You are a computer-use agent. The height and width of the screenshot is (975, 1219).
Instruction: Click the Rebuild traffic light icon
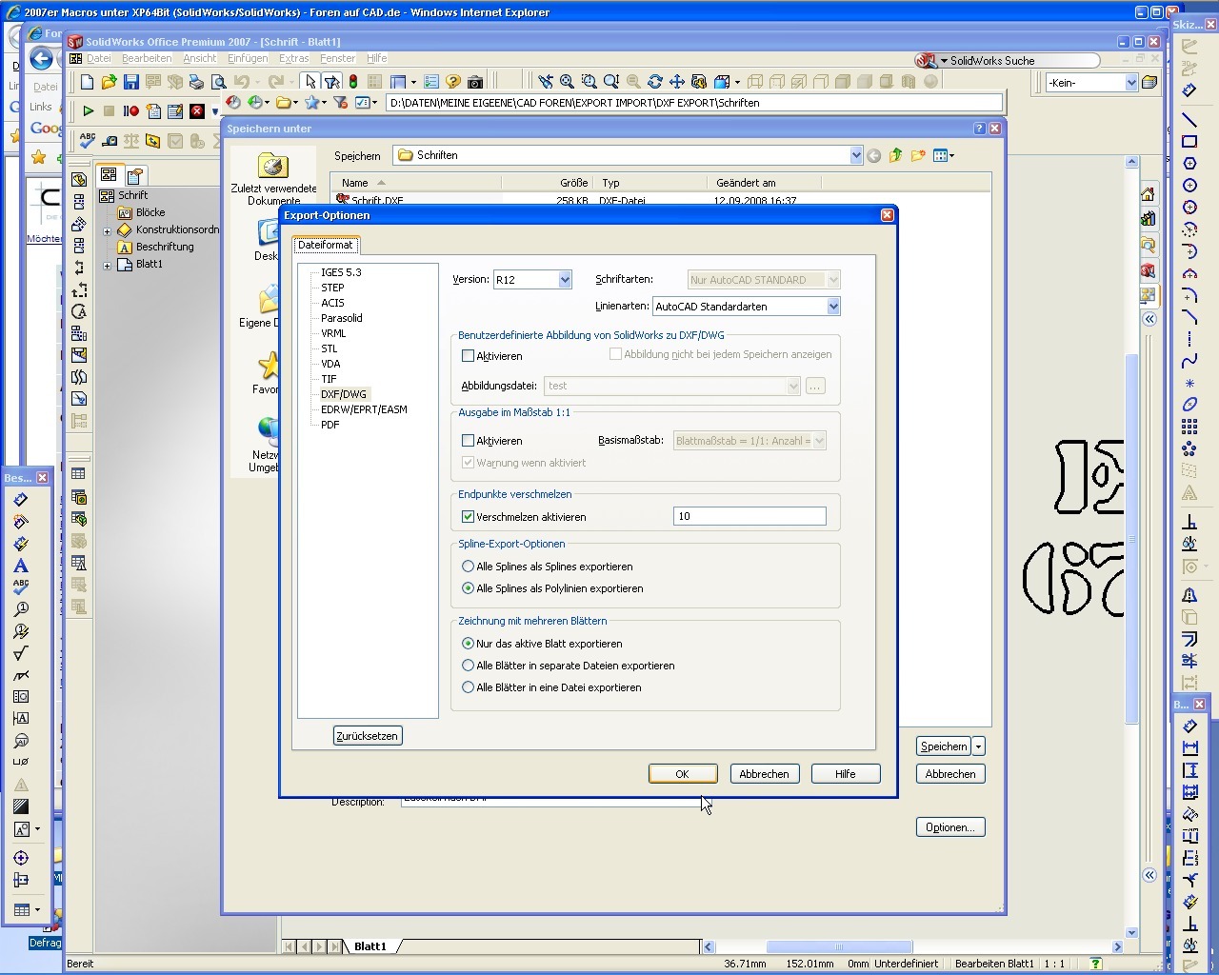point(353,82)
